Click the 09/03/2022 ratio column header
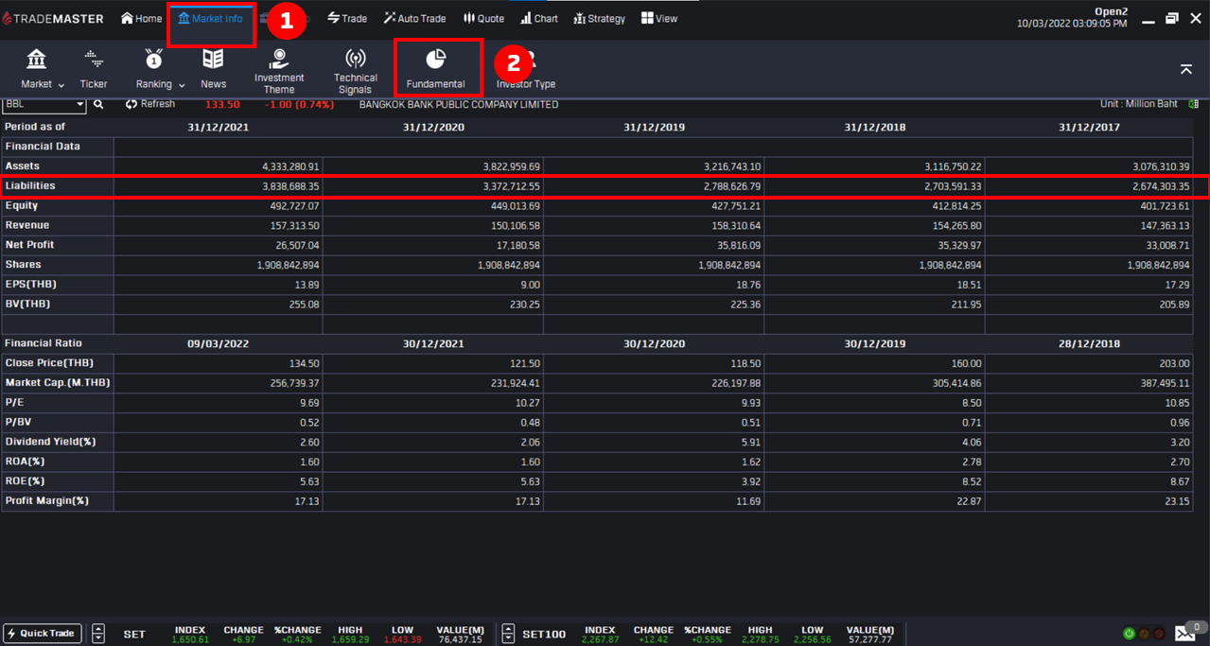Image resolution: width=1210 pixels, height=646 pixels. pos(219,344)
